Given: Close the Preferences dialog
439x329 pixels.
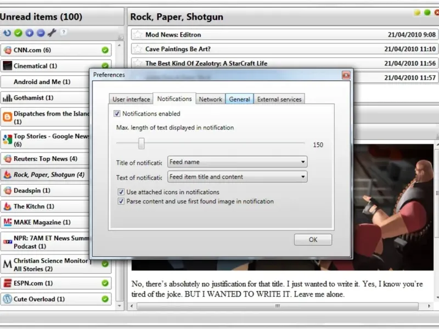Looking at the screenshot, I should tap(346, 75).
